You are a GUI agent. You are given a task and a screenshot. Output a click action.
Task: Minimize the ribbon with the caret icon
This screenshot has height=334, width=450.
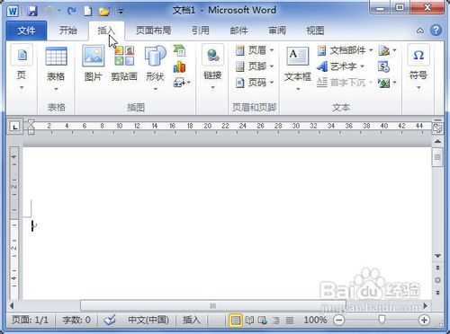coord(420,31)
